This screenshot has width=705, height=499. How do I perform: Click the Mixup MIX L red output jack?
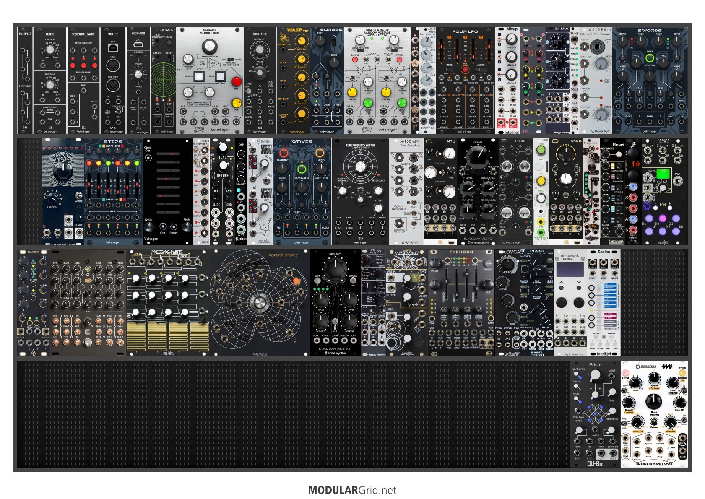coord(501,123)
